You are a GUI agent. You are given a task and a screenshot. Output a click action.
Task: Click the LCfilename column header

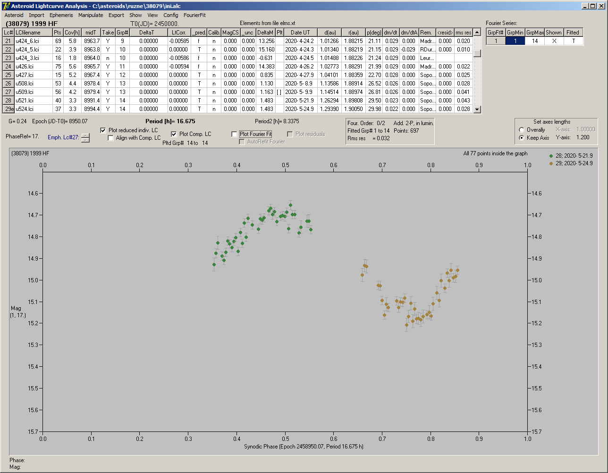[x=33, y=33]
